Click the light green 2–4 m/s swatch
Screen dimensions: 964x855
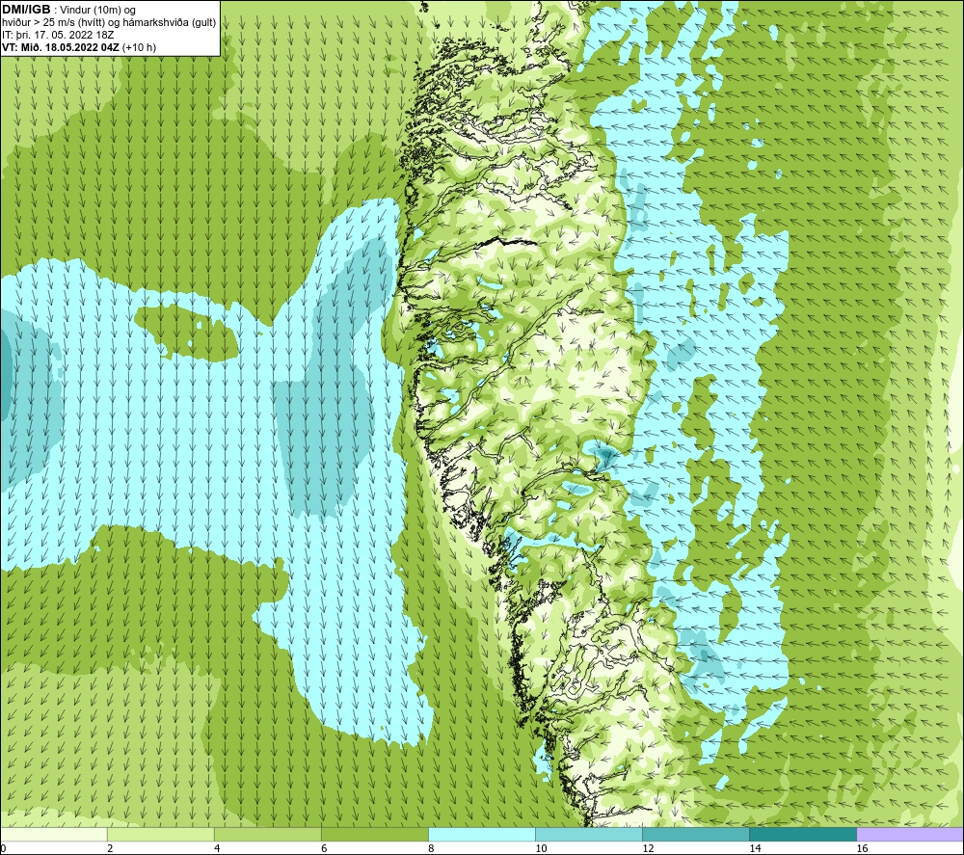click(x=160, y=834)
